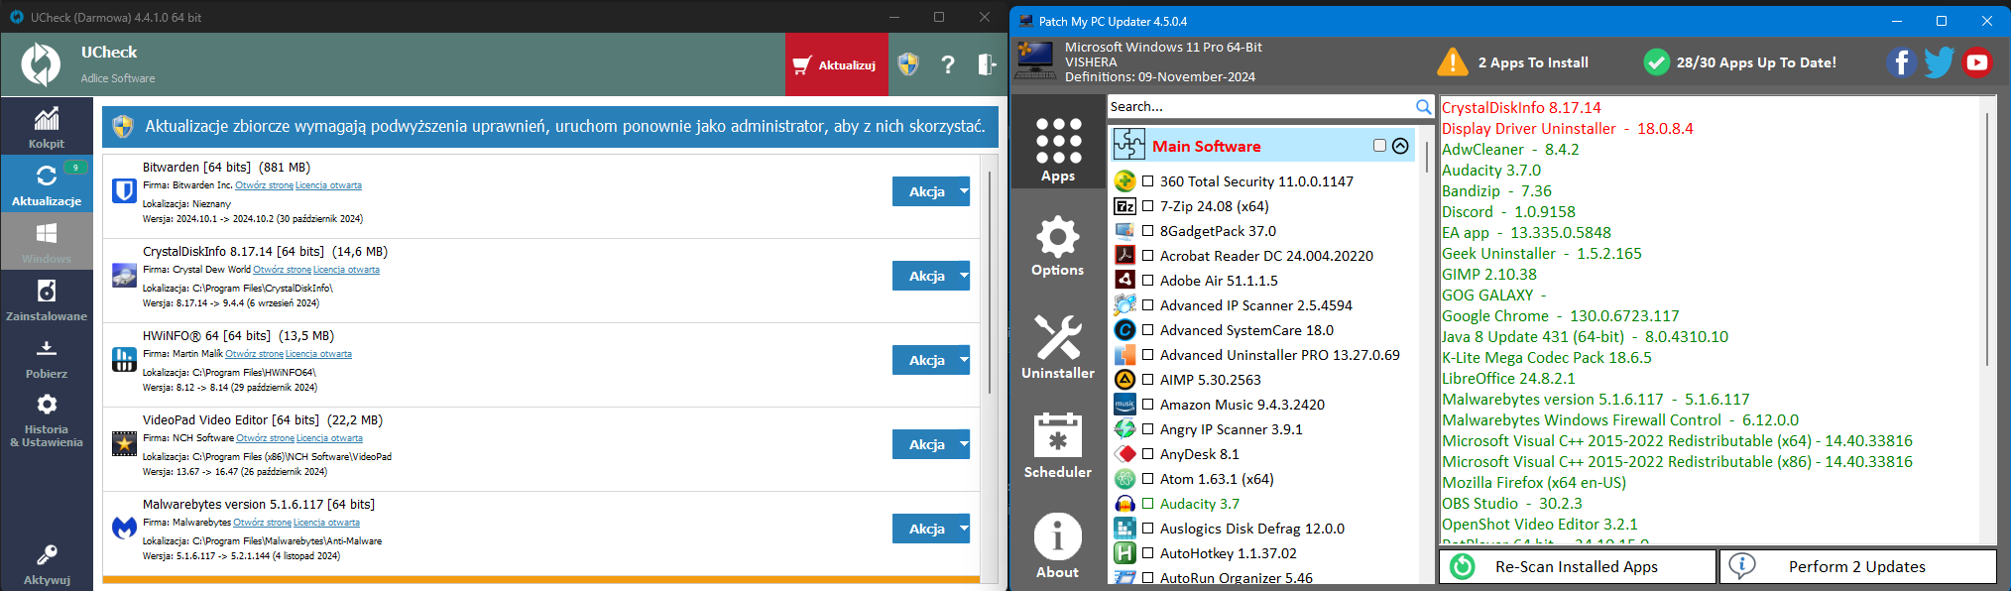Click the Main Software puzzle icon

(x=1128, y=145)
